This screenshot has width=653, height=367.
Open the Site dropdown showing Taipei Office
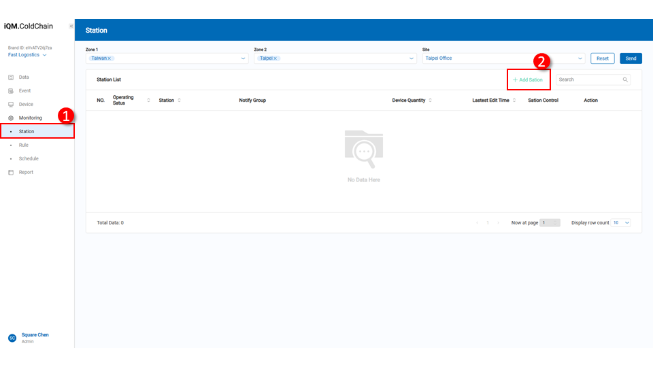coord(580,58)
